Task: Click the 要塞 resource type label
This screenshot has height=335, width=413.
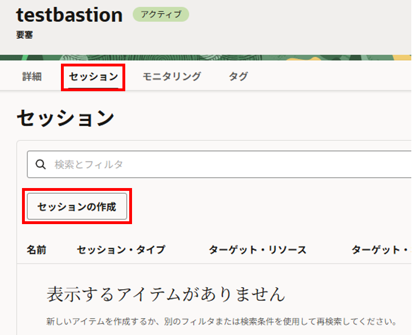Action: [x=25, y=35]
